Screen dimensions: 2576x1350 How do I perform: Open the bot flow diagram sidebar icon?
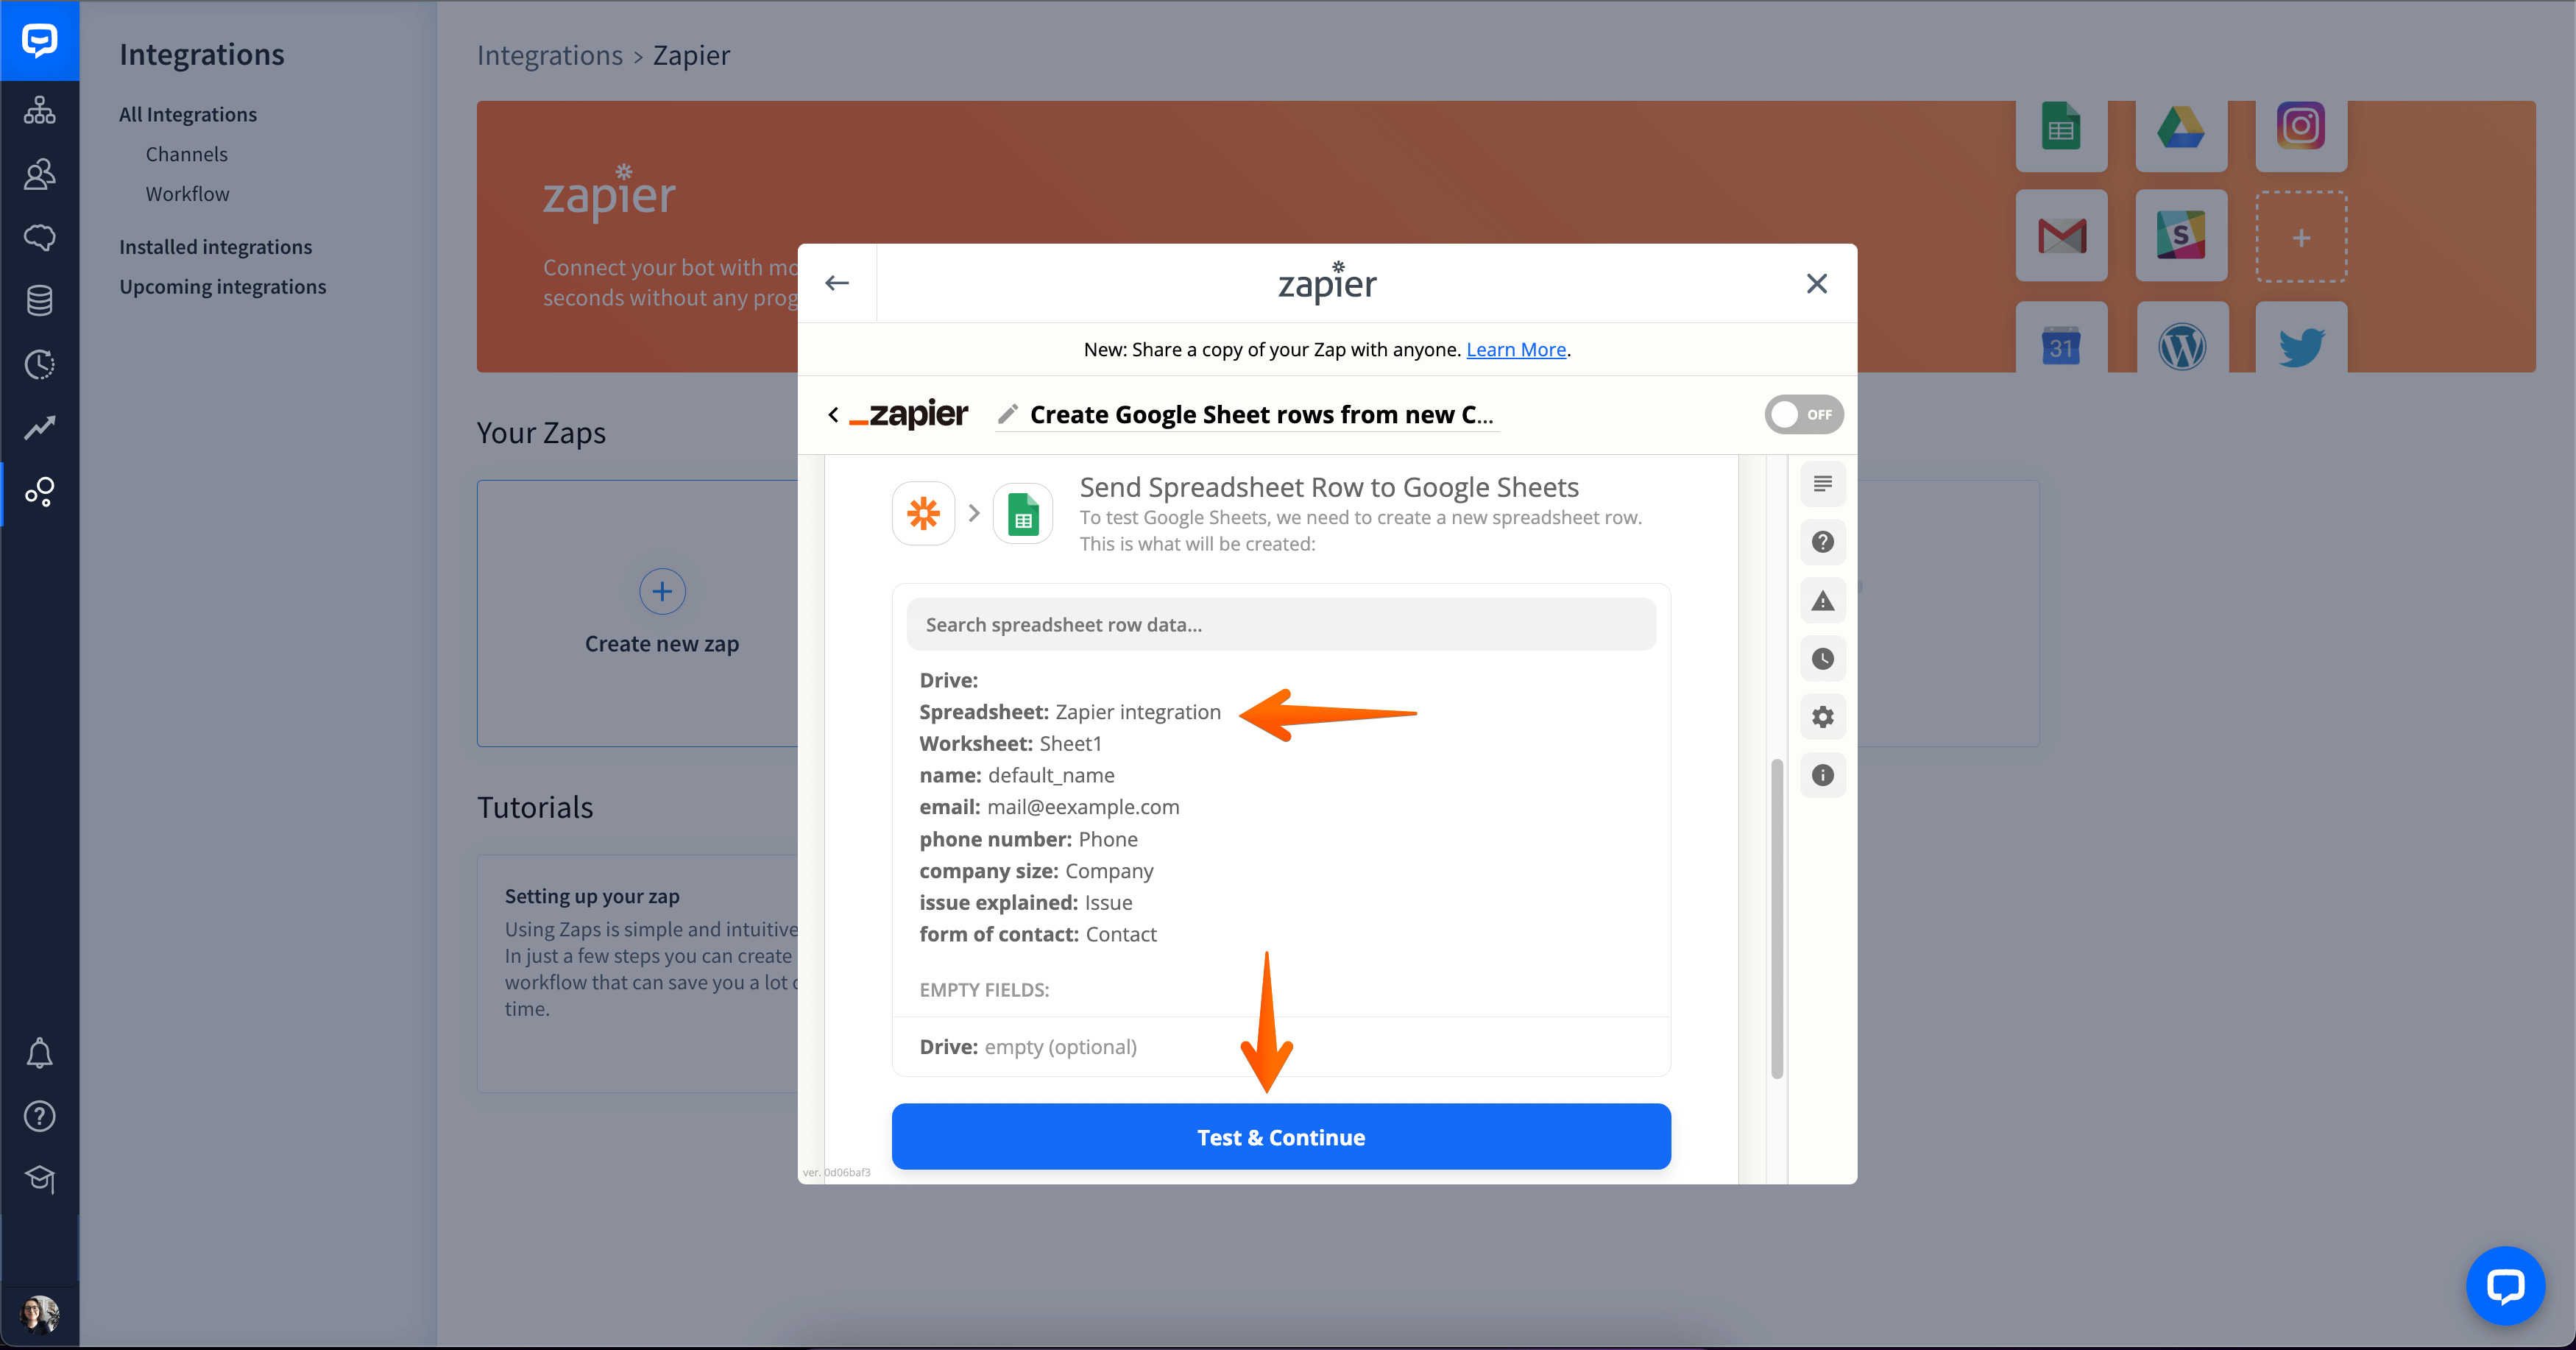(39, 110)
